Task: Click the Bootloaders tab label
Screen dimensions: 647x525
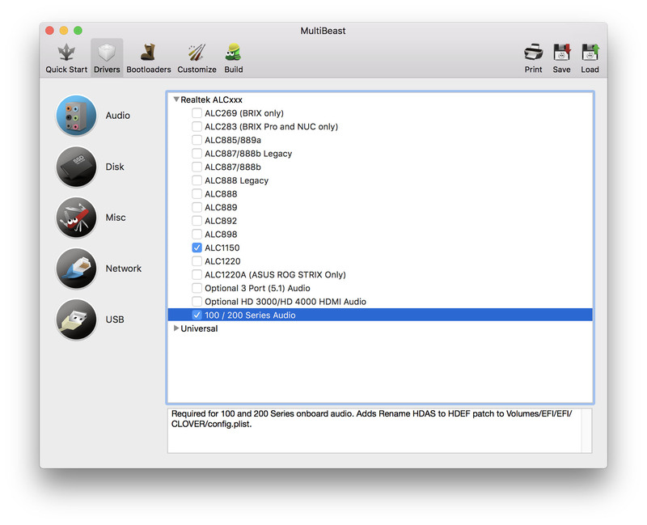Action: click(149, 70)
